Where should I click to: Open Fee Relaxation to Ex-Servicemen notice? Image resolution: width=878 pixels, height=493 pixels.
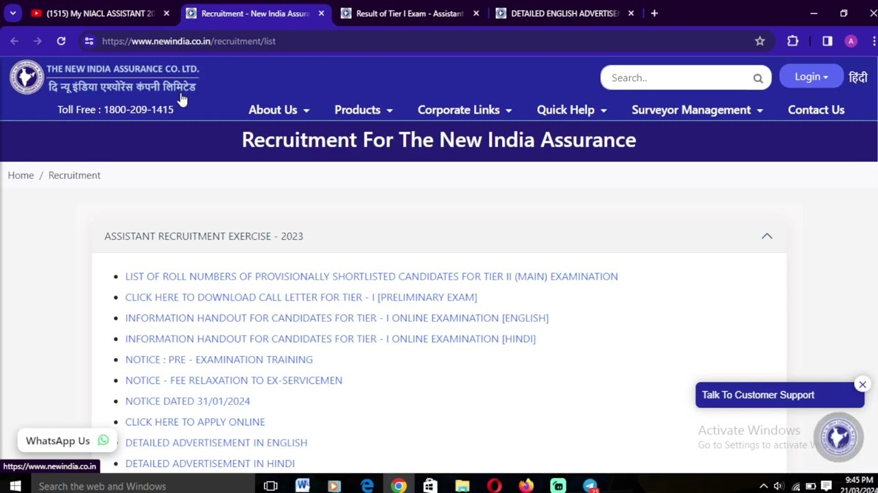point(233,380)
